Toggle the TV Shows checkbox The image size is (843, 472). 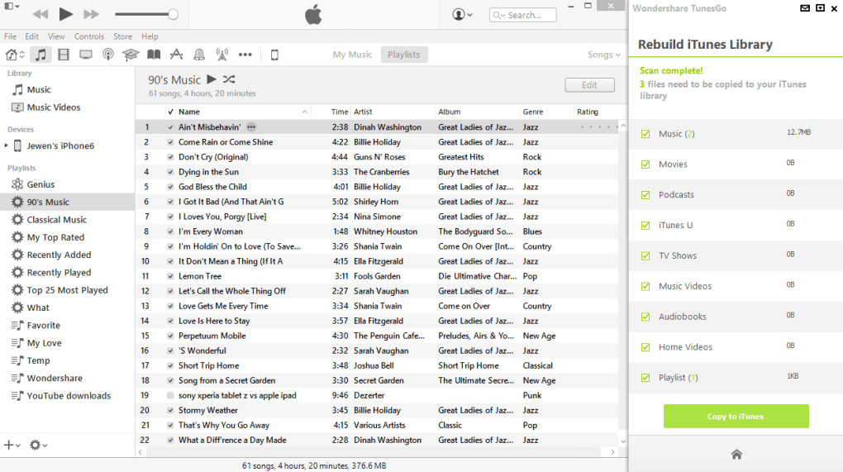point(645,256)
